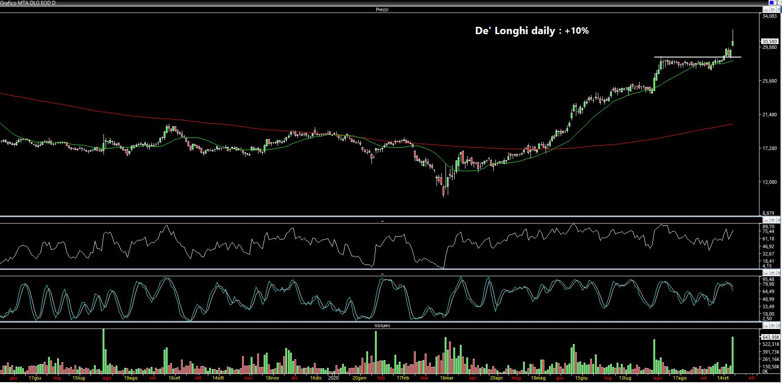The image size is (782, 383).
Task: Click the highlighted 30,580 current price label
Action: [770, 41]
